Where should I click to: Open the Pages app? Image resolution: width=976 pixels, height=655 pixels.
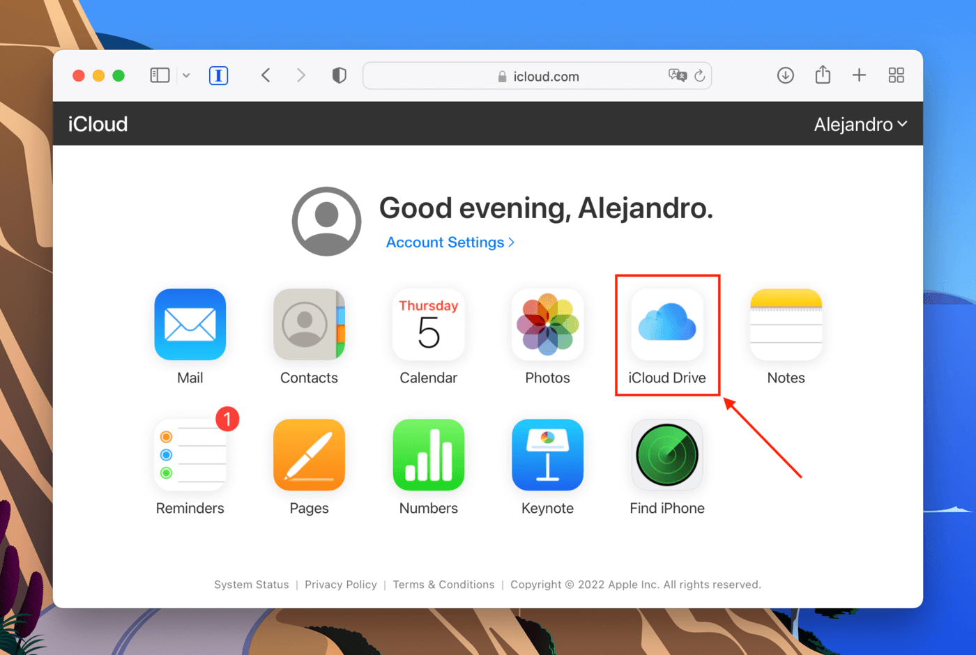(x=309, y=455)
